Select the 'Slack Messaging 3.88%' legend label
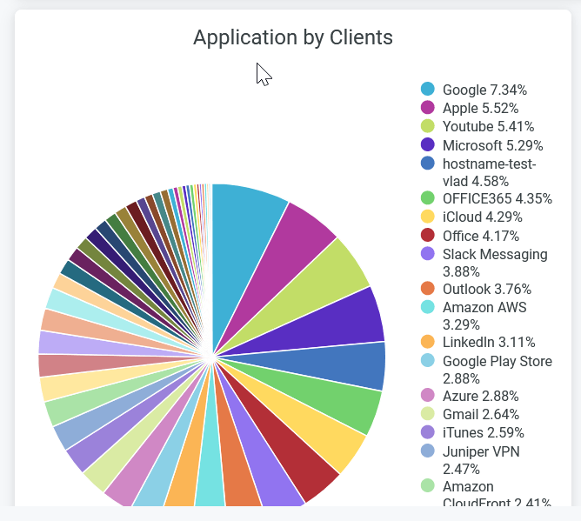The height and width of the screenshot is (521, 581). click(x=495, y=263)
